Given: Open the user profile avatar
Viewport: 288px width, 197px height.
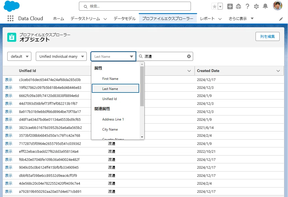Looking at the screenshot, I should tap(278, 6).
